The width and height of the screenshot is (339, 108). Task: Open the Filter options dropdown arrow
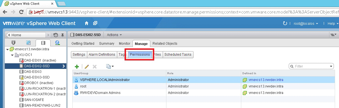click(331, 66)
